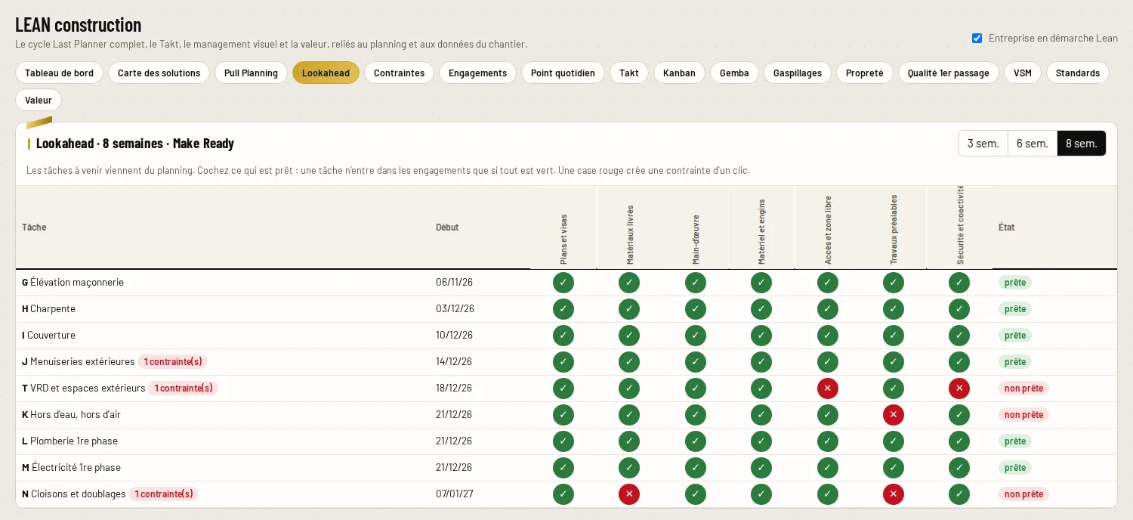Switch to the Gaspillages tab

click(x=798, y=73)
